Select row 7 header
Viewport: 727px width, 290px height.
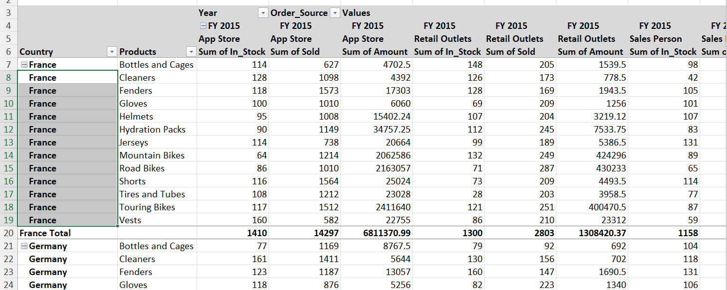coord(8,65)
